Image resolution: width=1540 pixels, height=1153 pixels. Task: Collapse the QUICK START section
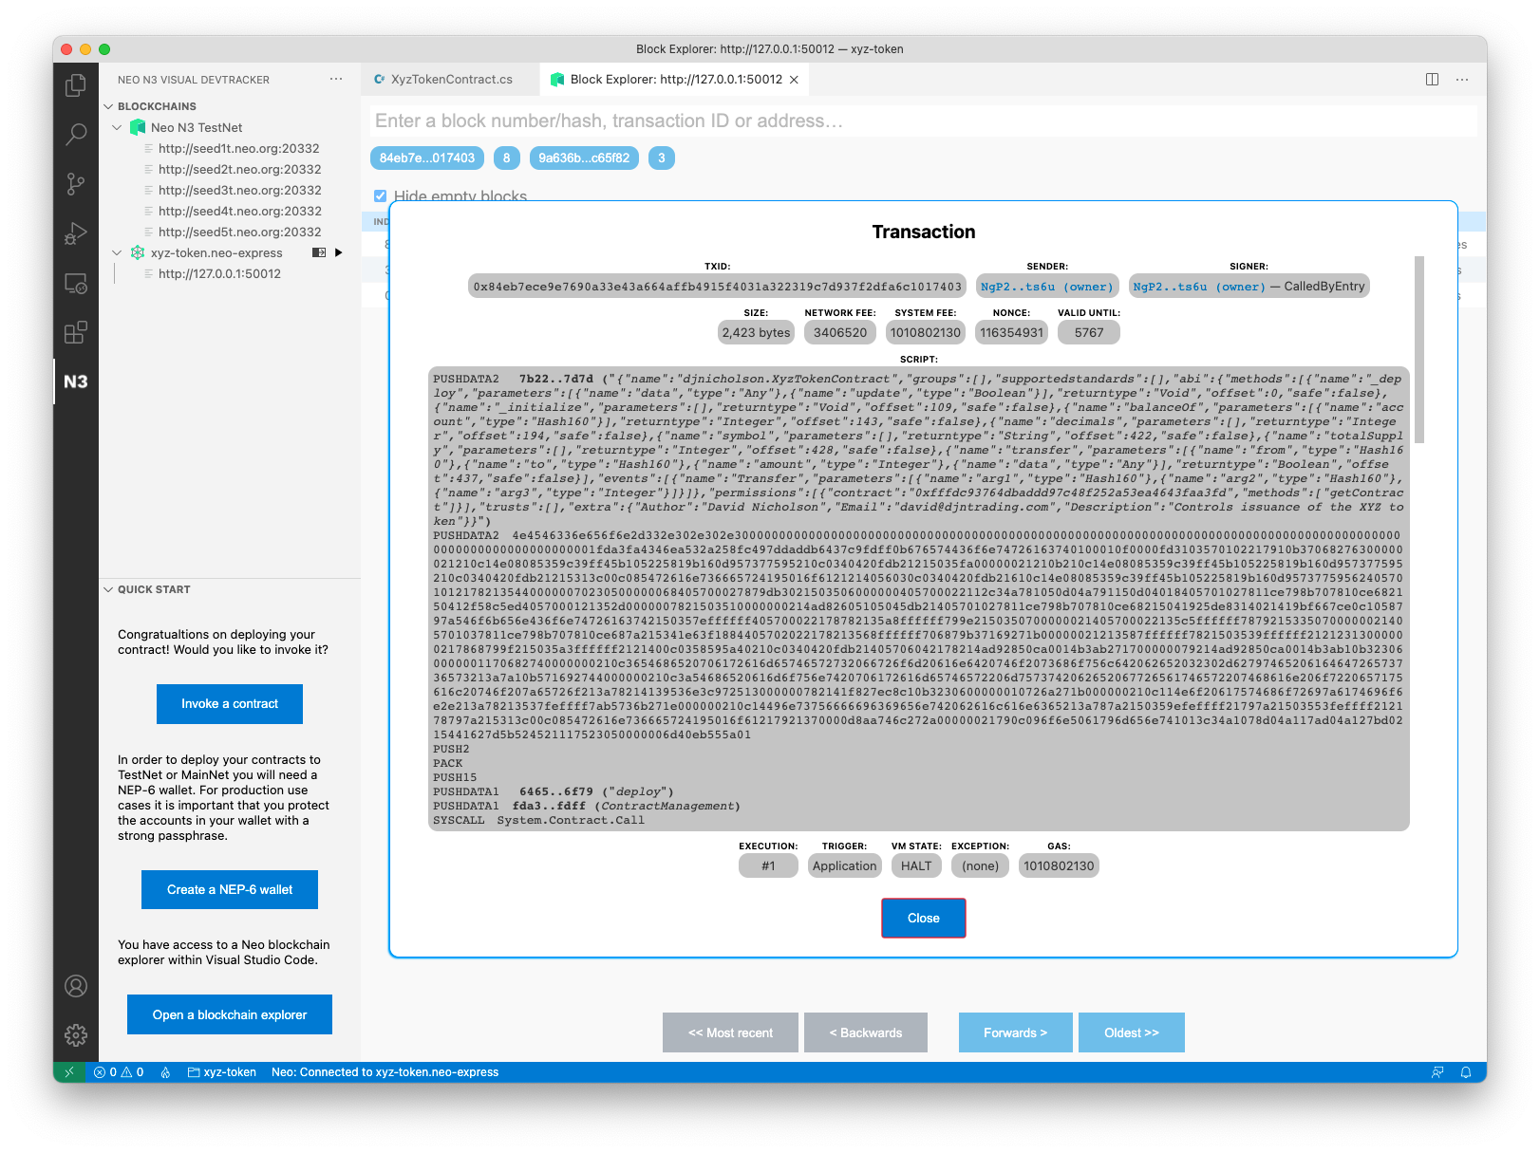(108, 589)
